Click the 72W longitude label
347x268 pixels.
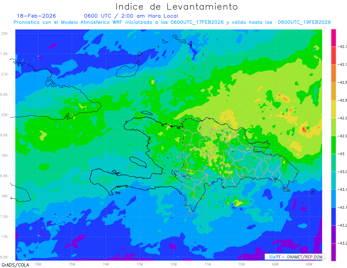[173, 264]
